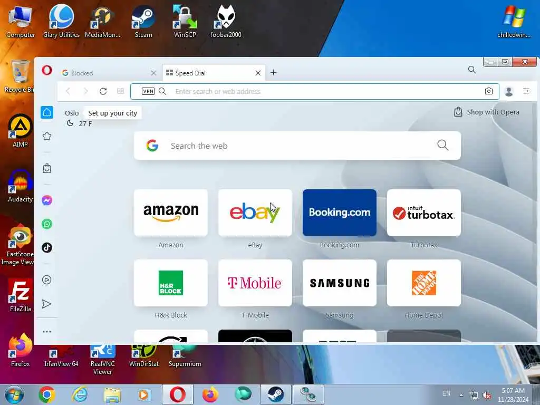Click the muted volume tray icon

tap(487, 396)
